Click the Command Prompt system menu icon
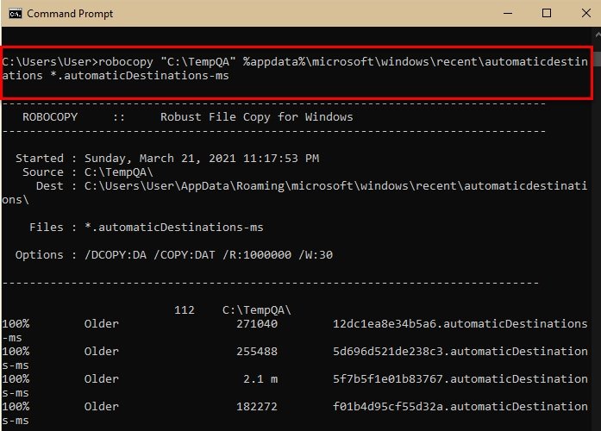Viewport: 601px width, 431px height. point(14,14)
